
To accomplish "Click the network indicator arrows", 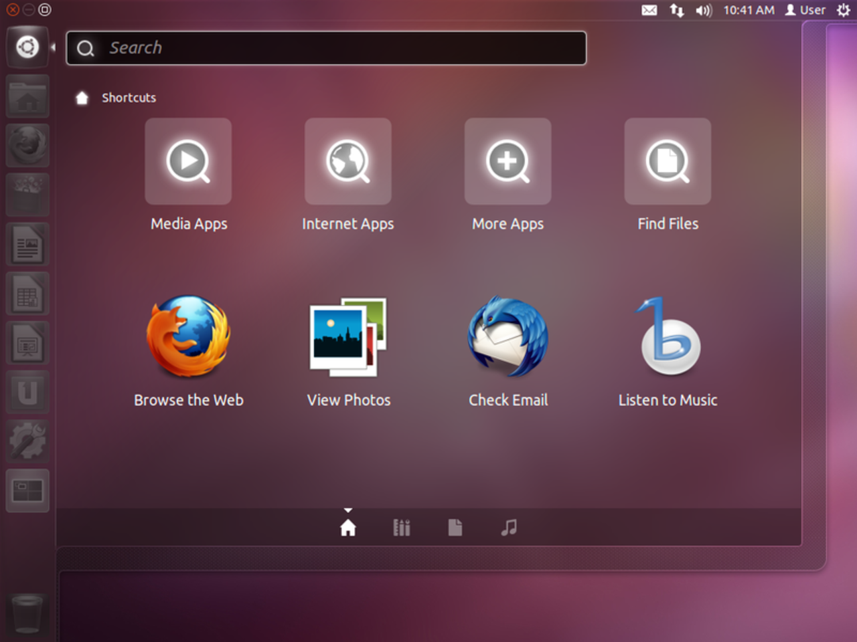I will (x=676, y=9).
